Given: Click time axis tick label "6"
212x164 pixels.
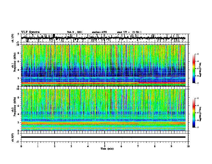Looking at the screenshot, I should pyautogui.click(x=122, y=146).
